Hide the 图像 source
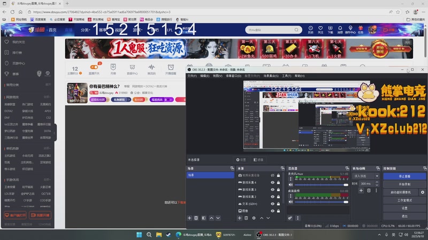This screenshot has height=240, width=428. [x=272, y=211]
